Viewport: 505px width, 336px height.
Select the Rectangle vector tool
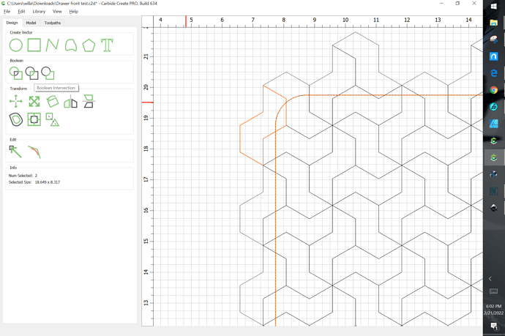(x=34, y=45)
